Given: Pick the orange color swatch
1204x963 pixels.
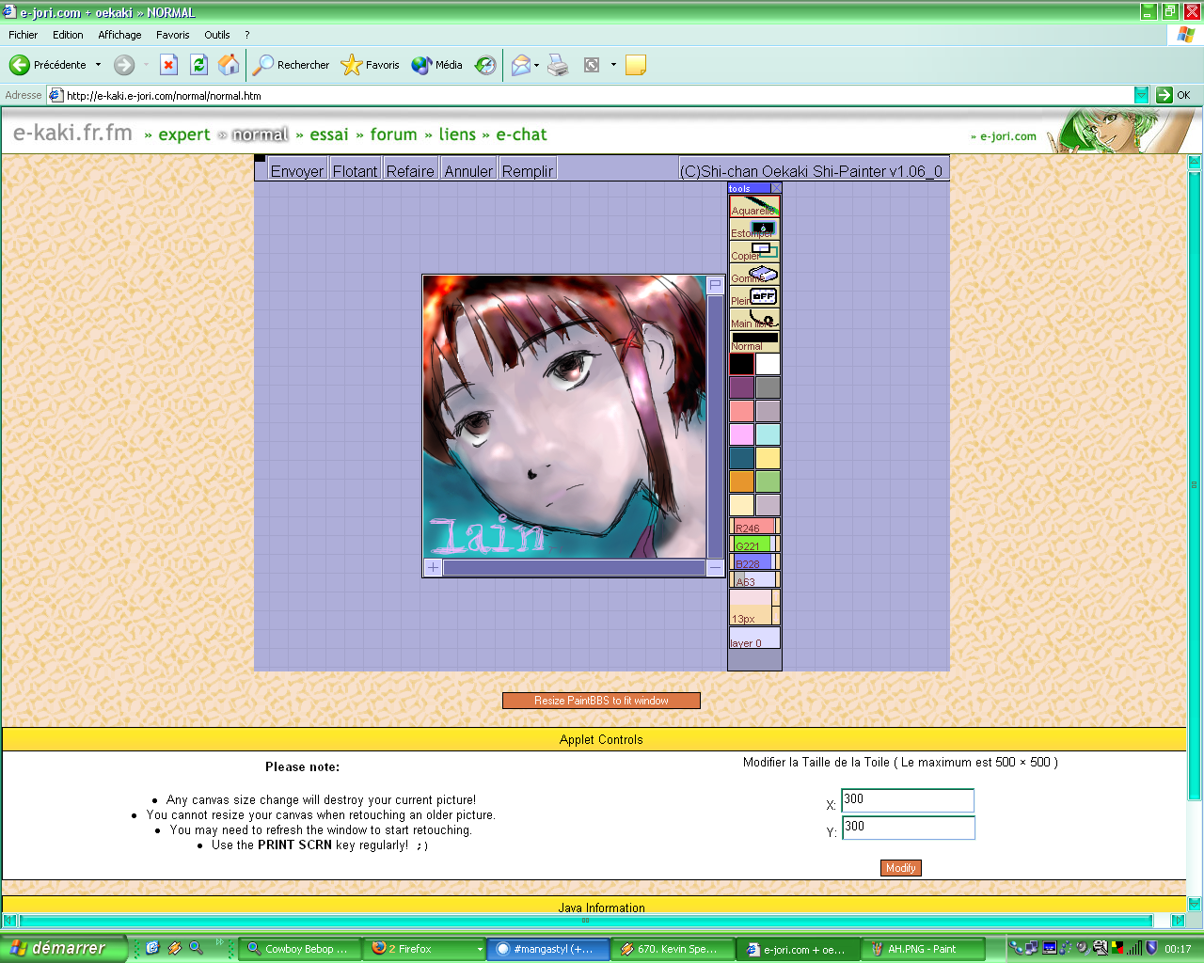Looking at the screenshot, I should [x=741, y=481].
